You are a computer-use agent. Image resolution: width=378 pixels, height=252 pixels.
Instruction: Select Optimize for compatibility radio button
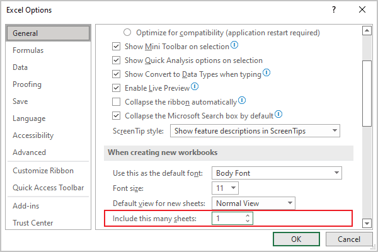(127, 32)
